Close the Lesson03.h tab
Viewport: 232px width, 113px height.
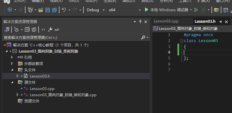tap(226, 22)
